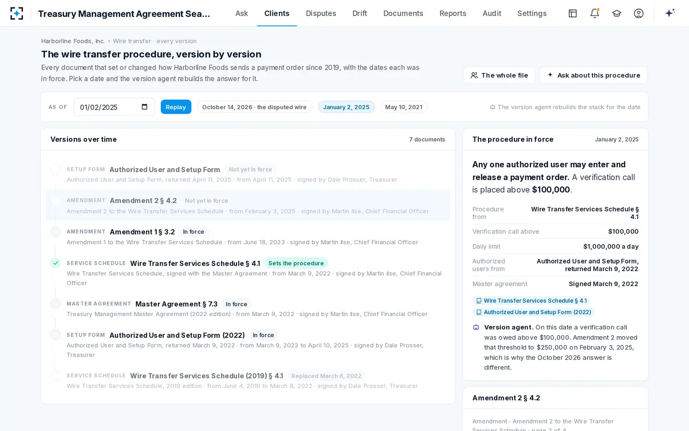This screenshot has height=431, width=689.
Task: Select the marker circle for Amendment 2 § 4.2 row
Action: pos(56,201)
